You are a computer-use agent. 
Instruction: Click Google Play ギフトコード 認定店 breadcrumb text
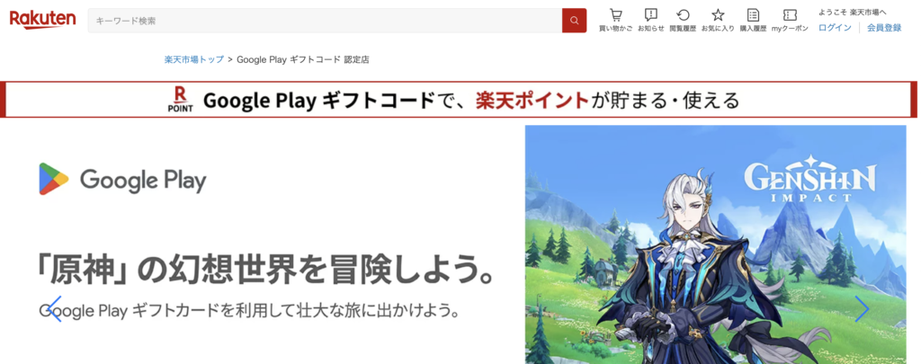[303, 59]
